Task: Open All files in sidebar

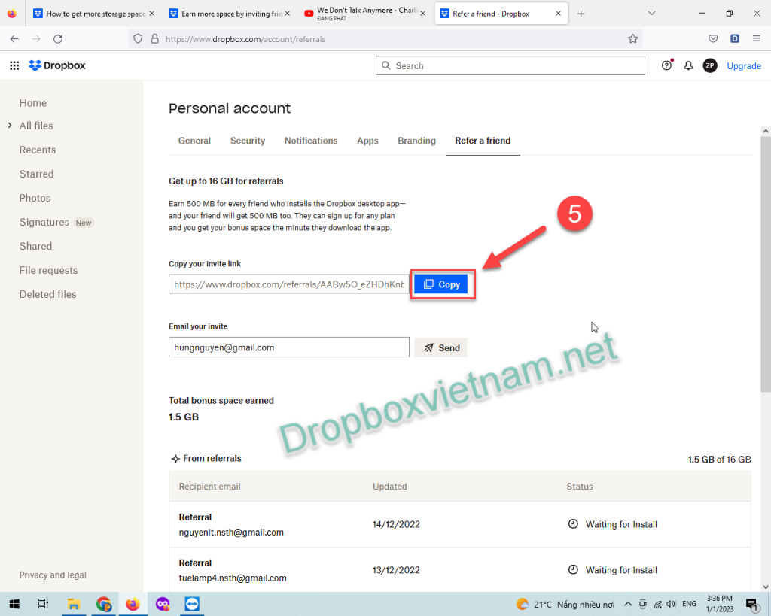Action: point(36,126)
